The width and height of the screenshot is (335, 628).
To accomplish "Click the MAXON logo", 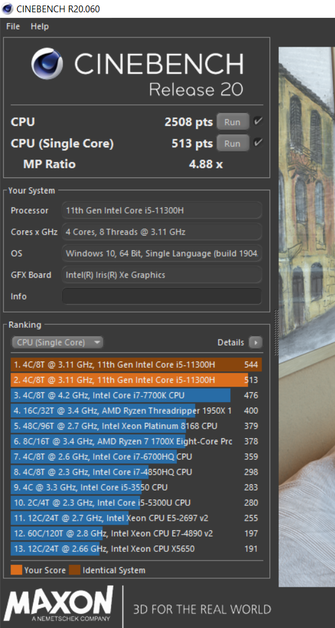I will 59,603.
